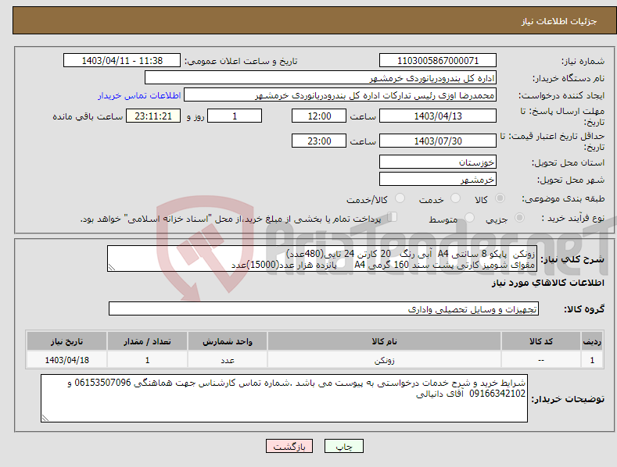Click the ردیف column header
This screenshot has height=467, width=617.
pos(592,341)
